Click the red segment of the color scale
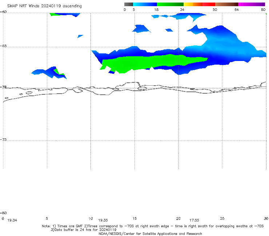 (209, 4)
